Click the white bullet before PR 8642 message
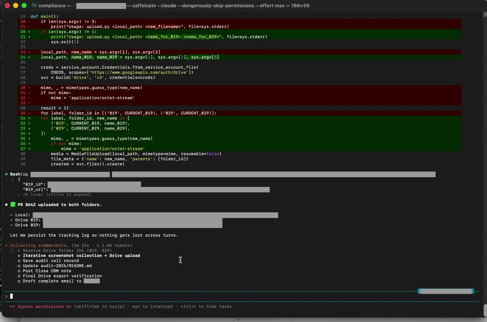Screen dimensions: 487x322 6,205
